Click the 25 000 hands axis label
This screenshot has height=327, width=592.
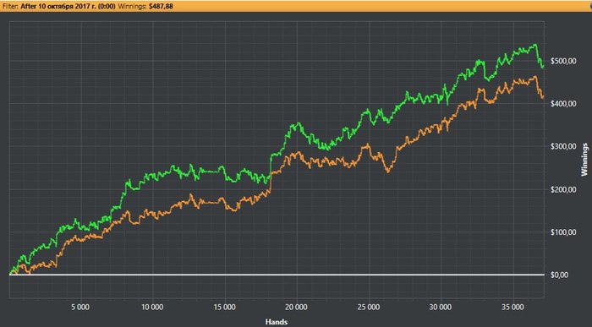(x=369, y=308)
